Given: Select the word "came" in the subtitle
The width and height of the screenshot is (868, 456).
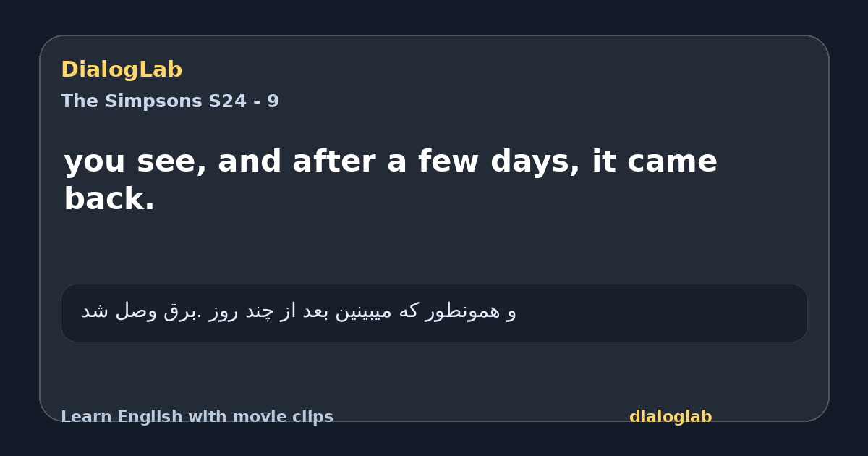Looking at the screenshot, I should click(672, 164).
